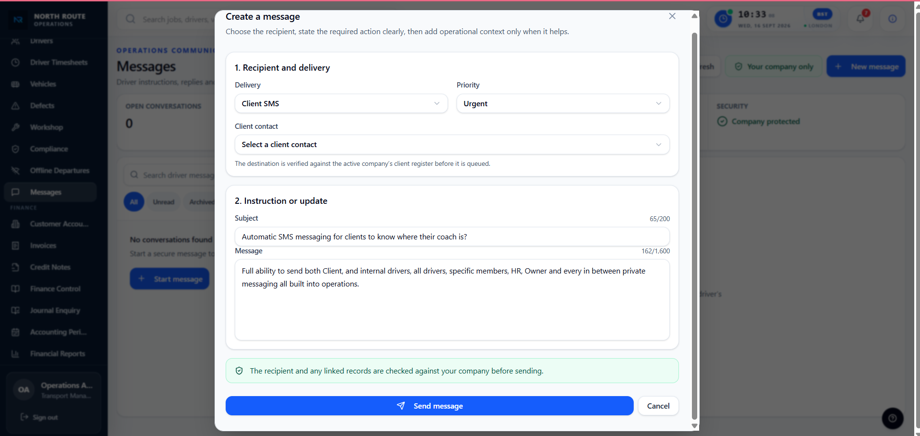
Task: Click the dialog's vertical scrollbar
Action: (x=694, y=226)
